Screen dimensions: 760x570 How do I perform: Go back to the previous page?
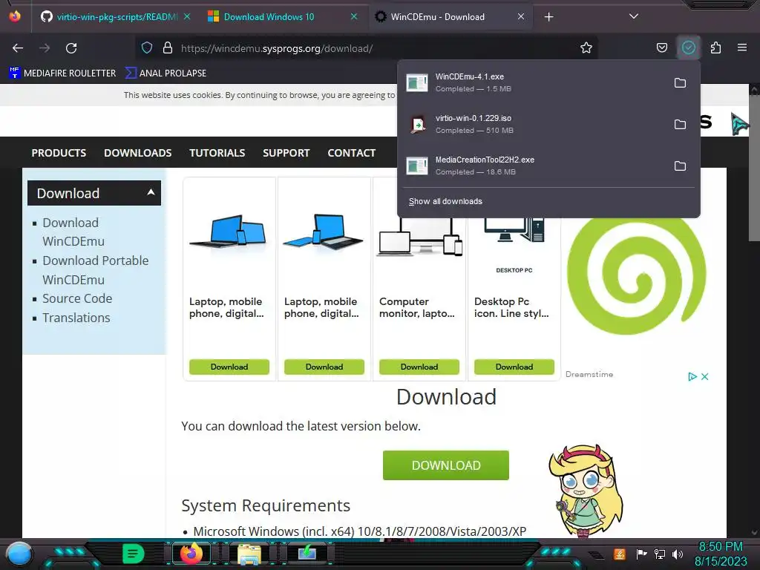[18, 48]
